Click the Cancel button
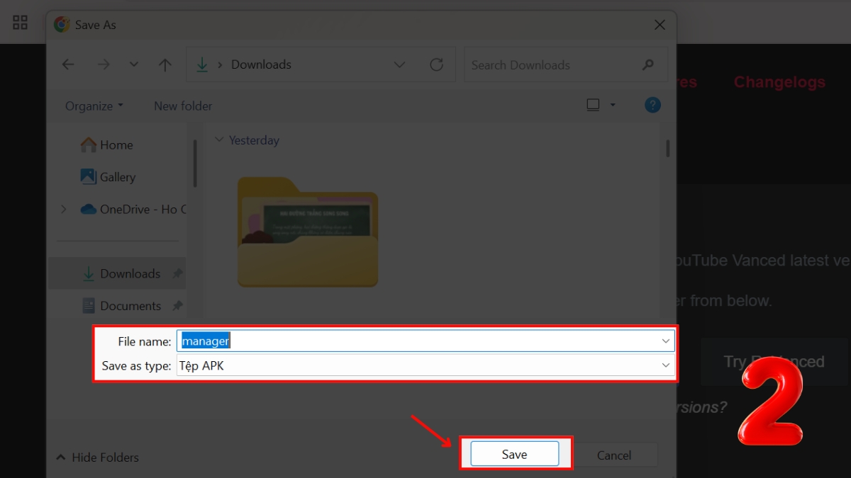This screenshot has height=478, width=851. pyautogui.click(x=614, y=455)
